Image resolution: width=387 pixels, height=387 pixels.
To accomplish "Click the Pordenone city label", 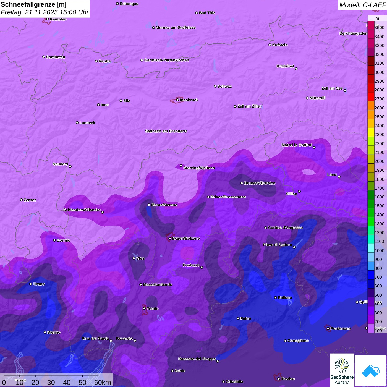I will pyautogui.click(x=341, y=328).
